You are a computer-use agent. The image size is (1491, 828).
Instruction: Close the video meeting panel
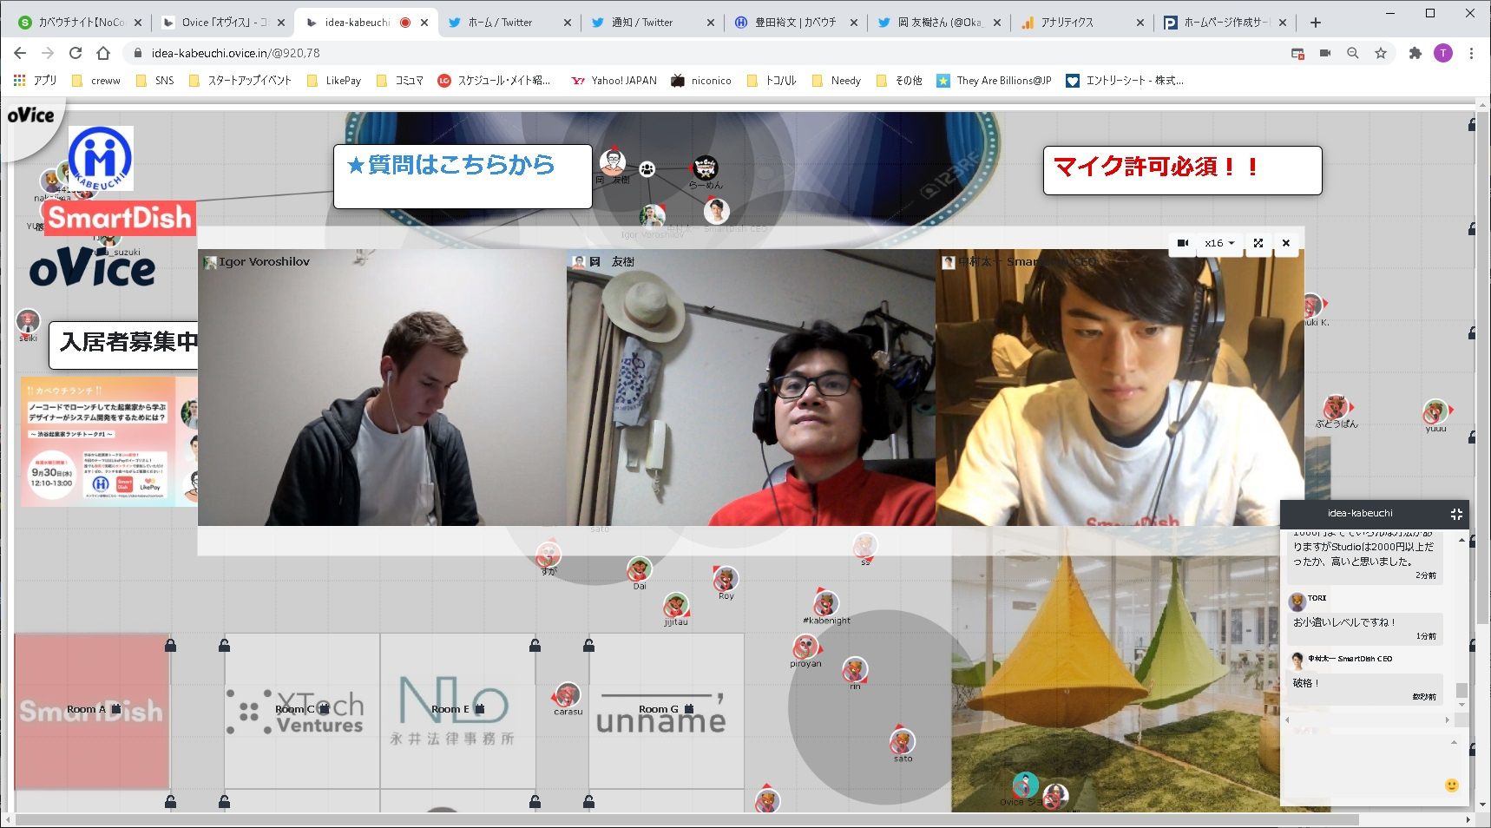[x=1286, y=243]
